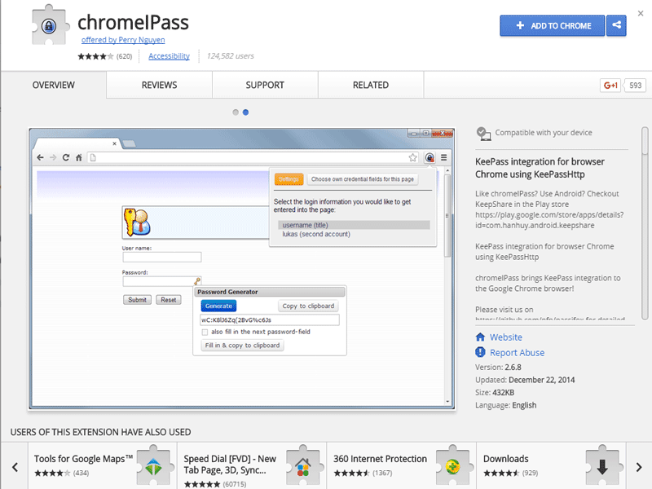Click the 360 Internet Protection icon
This screenshot has height=489, width=652.
453,465
